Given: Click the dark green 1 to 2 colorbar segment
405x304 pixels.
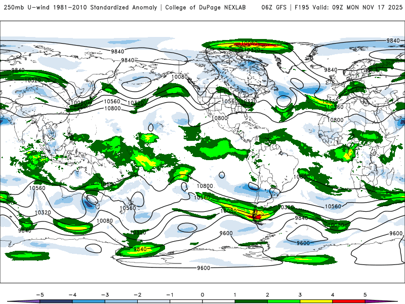Looking at the screenshot, I should (251, 301).
